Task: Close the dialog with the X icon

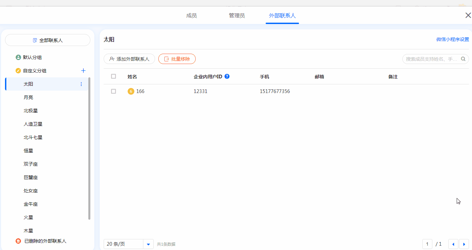Action: [x=468, y=15]
